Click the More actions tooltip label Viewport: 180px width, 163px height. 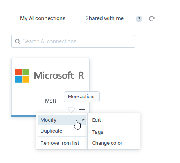(x=82, y=97)
